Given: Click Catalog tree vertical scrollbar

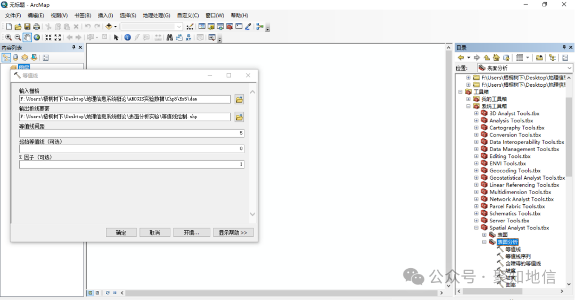Looking at the screenshot, I should 569,136.
